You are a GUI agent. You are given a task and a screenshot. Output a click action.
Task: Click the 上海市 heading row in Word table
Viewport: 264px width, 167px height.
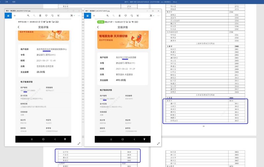(x=205, y=46)
